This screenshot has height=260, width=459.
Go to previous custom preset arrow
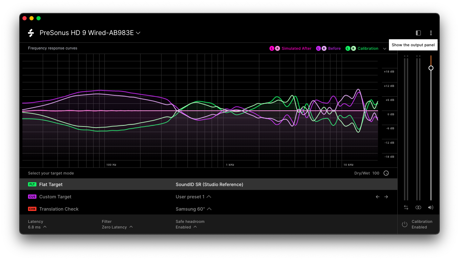pyautogui.click(x=377, y=197)
